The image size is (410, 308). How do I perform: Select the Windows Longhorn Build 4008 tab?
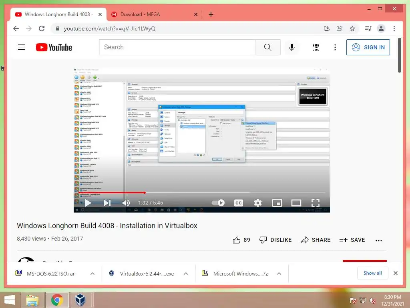point(58,14)
